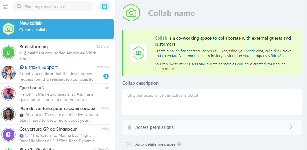Viewport: 307px width, 150px height.
Task: Click help icon beside Auto delete messages
Action: [x=179, y=144]
